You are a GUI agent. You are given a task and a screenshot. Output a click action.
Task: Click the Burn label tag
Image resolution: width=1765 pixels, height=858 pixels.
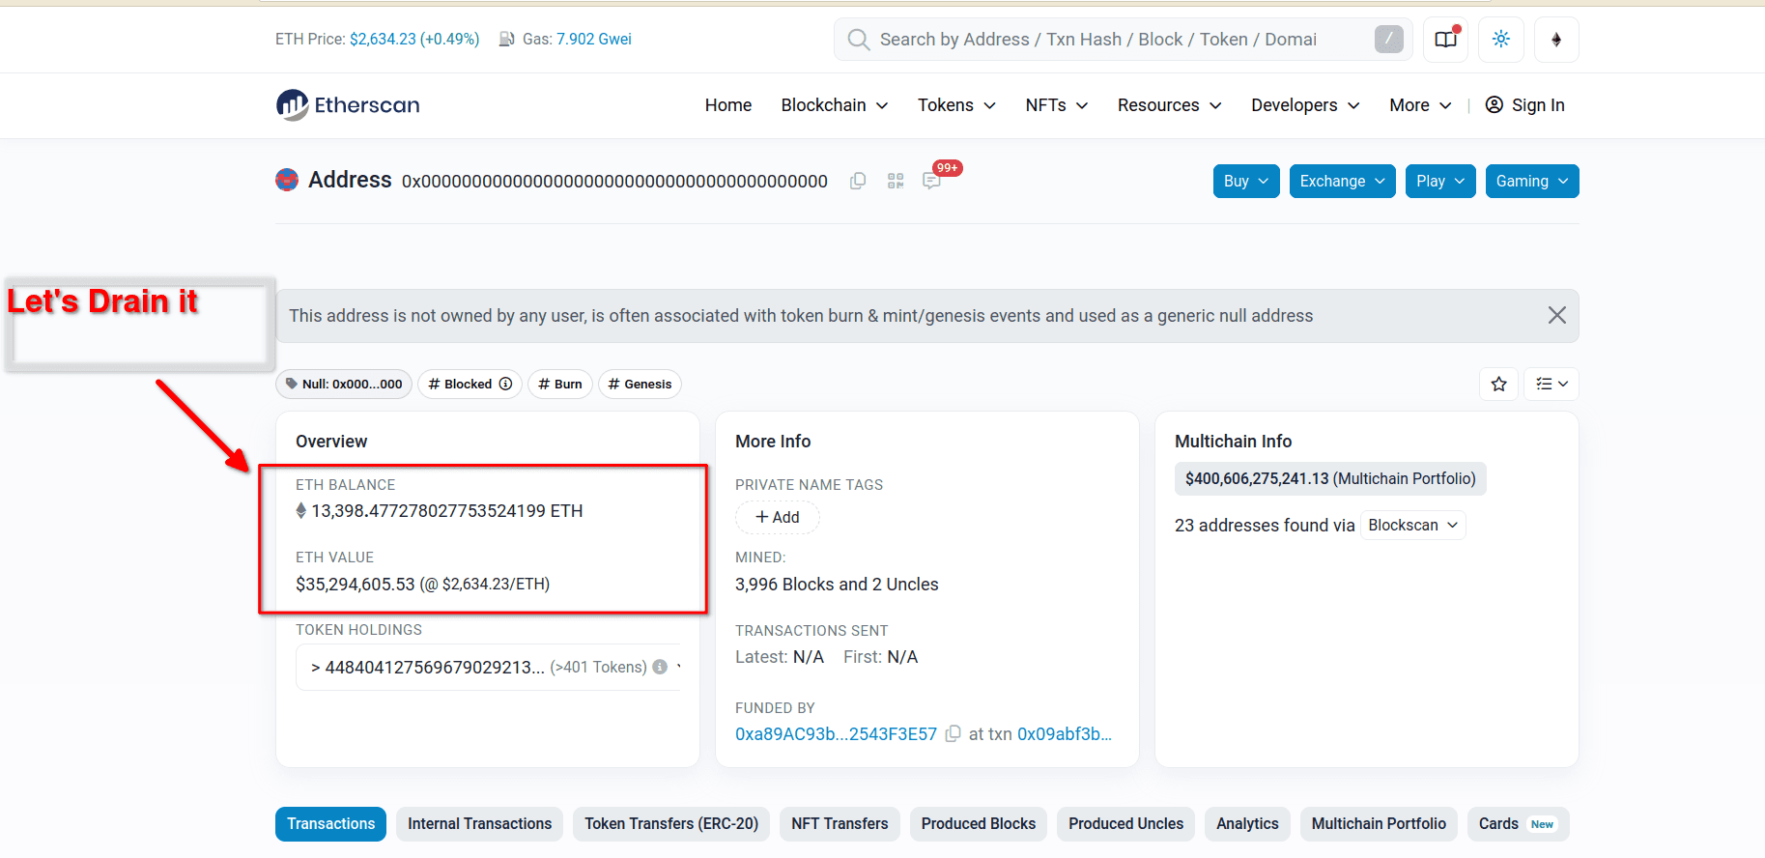(560, 385)
